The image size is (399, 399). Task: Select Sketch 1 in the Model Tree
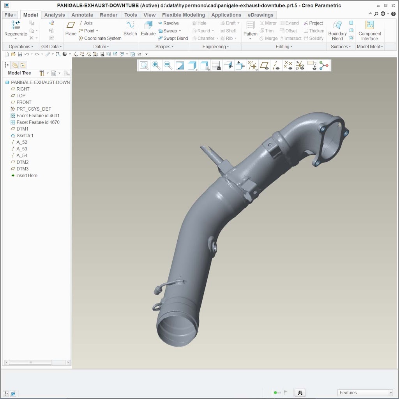(25, 136)
